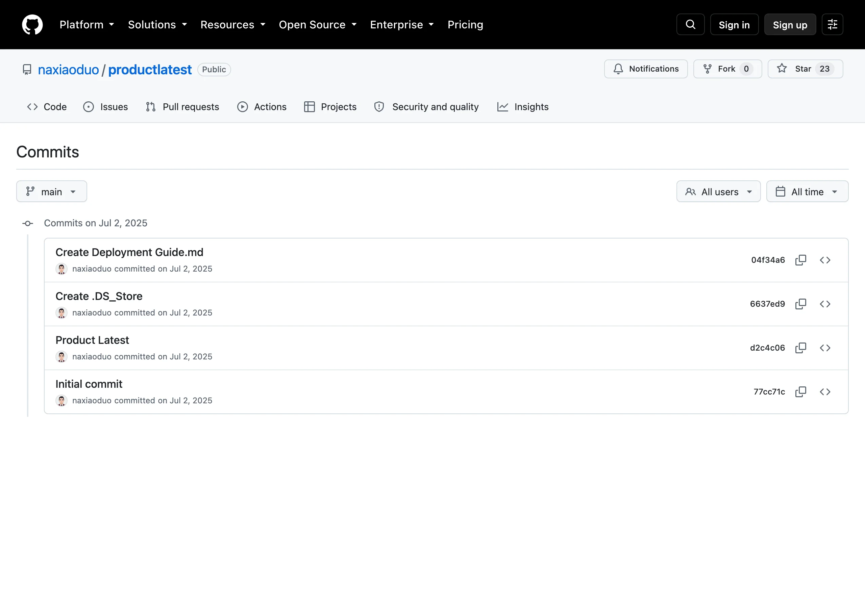This screenshot has width=865, height=608.
Task: Click the Fork button
Action: (727, 69)
